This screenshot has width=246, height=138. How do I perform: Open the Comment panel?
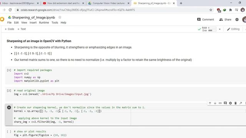click(206, 20)
